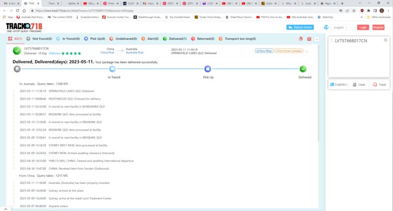Click the grey origin stage icon on progress line

pyautogui.click(x=17, y=69)
